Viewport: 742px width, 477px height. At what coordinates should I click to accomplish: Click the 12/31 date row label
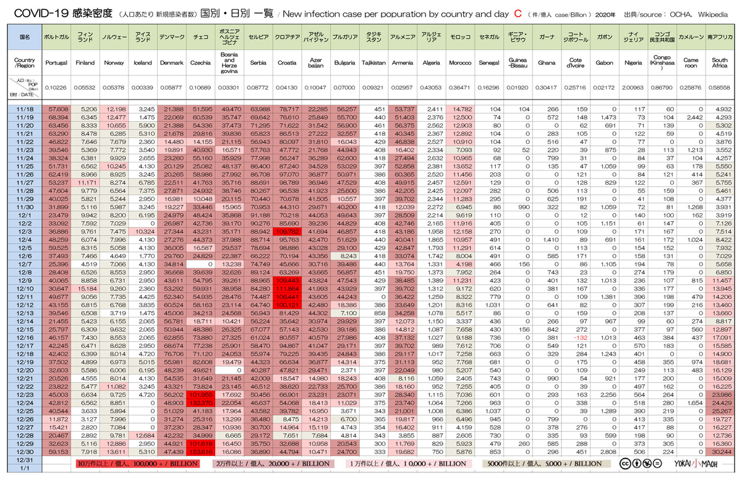tap(24, 459)
